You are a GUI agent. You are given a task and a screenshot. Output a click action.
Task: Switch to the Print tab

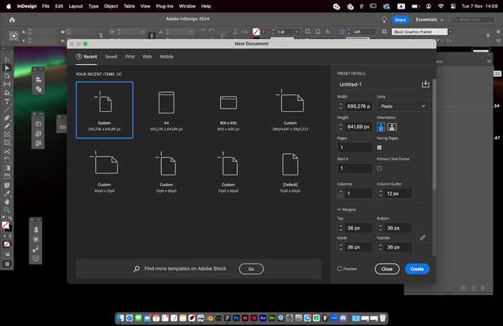(130, 57)
